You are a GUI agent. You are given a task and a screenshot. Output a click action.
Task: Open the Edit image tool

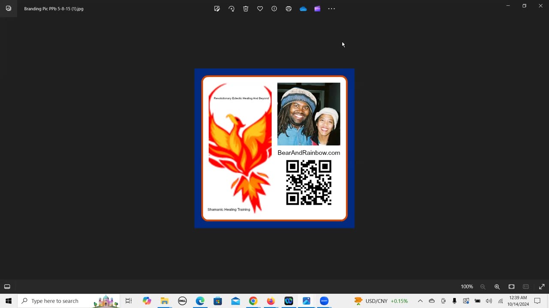pos(217,9)
